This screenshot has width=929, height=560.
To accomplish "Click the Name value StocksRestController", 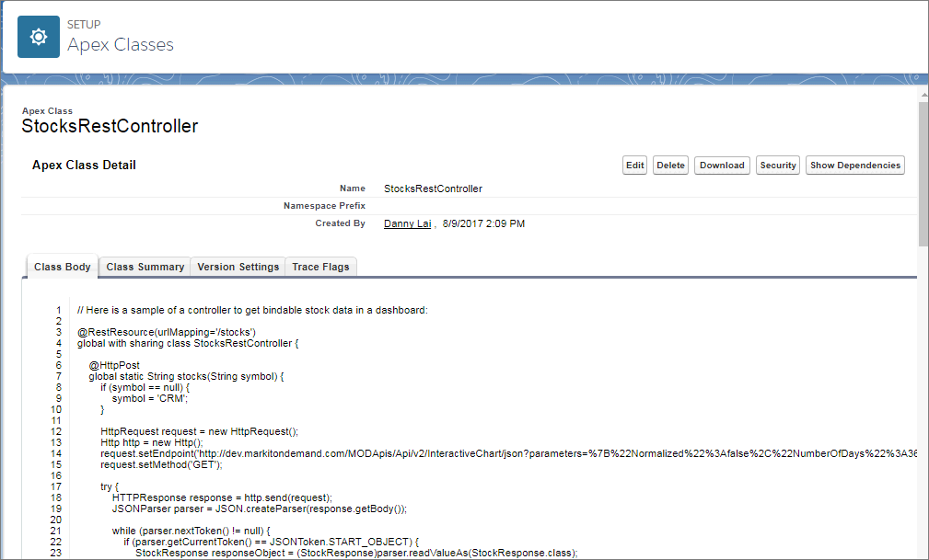I will coord(433,188).
